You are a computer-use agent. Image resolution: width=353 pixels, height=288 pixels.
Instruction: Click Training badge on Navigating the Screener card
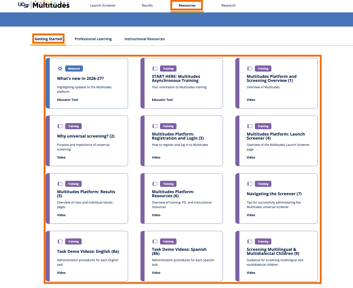tap(263, 184)
